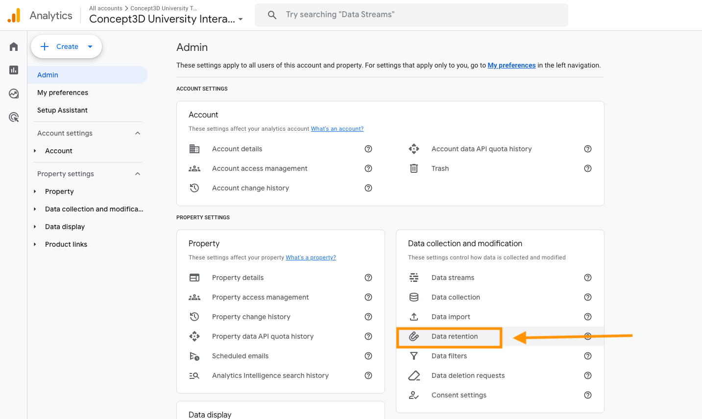Expand the Data display tree arrow
This screenshot has height=419, width=702.
click(x=35, y=227)
